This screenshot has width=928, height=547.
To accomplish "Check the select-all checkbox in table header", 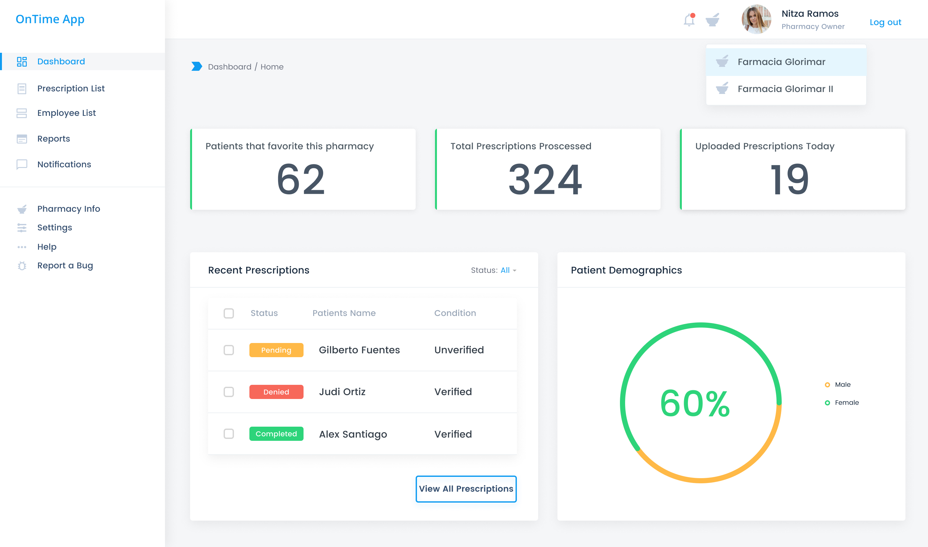I will (x=229, y=313).
